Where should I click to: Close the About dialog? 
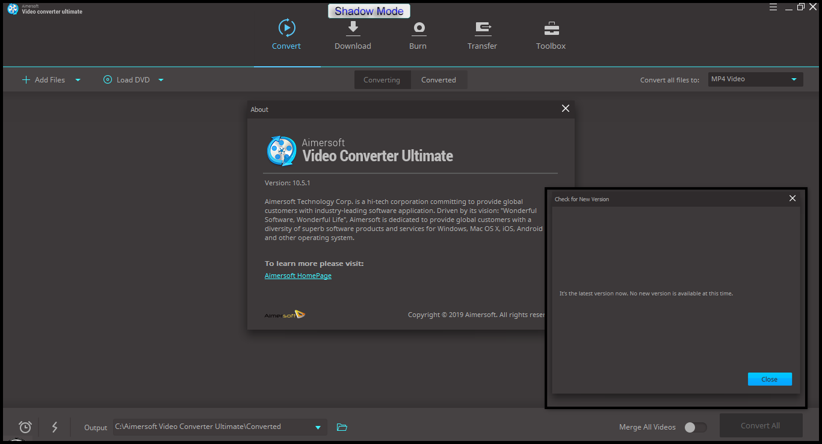565,108
